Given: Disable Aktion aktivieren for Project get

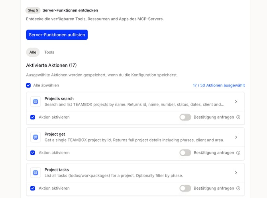Looking at the screenshot, I should point(33,153).
